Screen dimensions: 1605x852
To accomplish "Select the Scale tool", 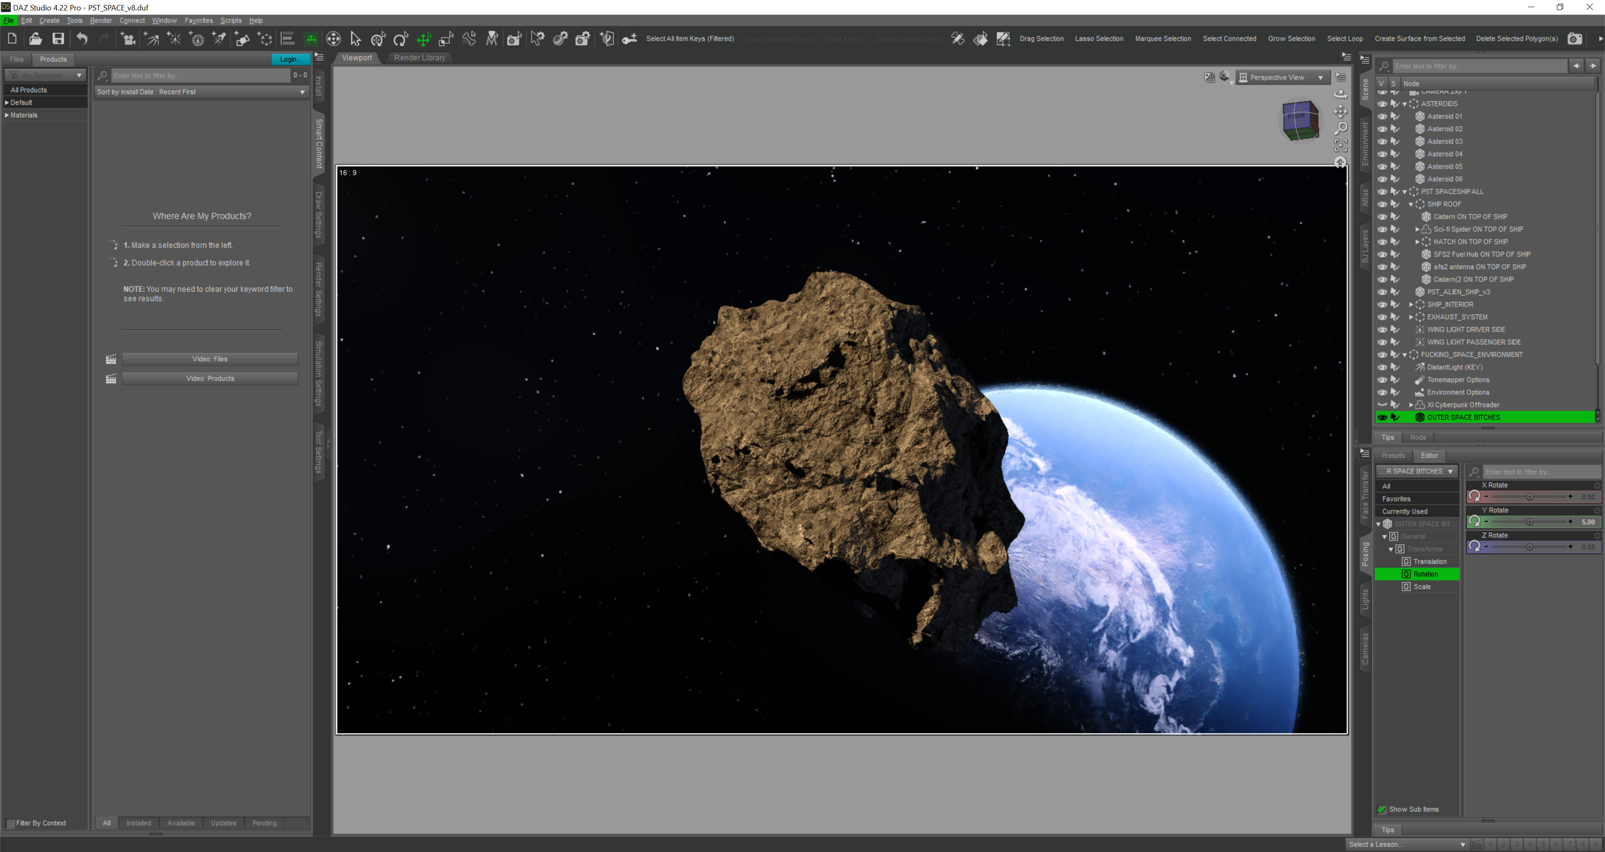I will point(446,38).
